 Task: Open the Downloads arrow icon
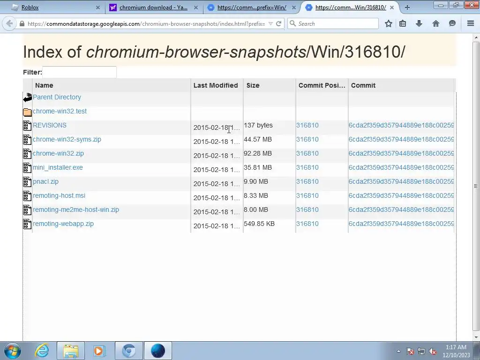[x=419, y=23]
